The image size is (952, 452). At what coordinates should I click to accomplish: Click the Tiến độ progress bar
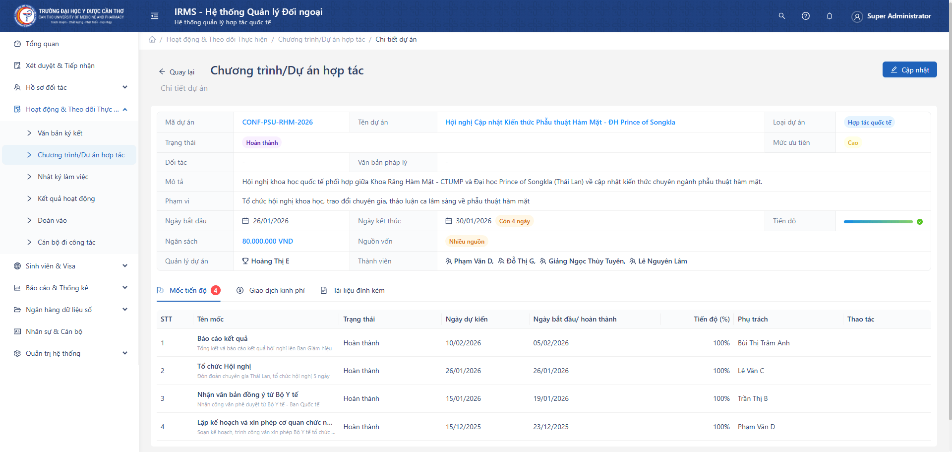tap(878, 222)
